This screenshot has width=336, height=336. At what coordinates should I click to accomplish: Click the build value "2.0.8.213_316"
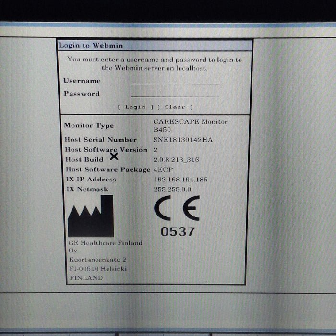[x=176, y=160]
